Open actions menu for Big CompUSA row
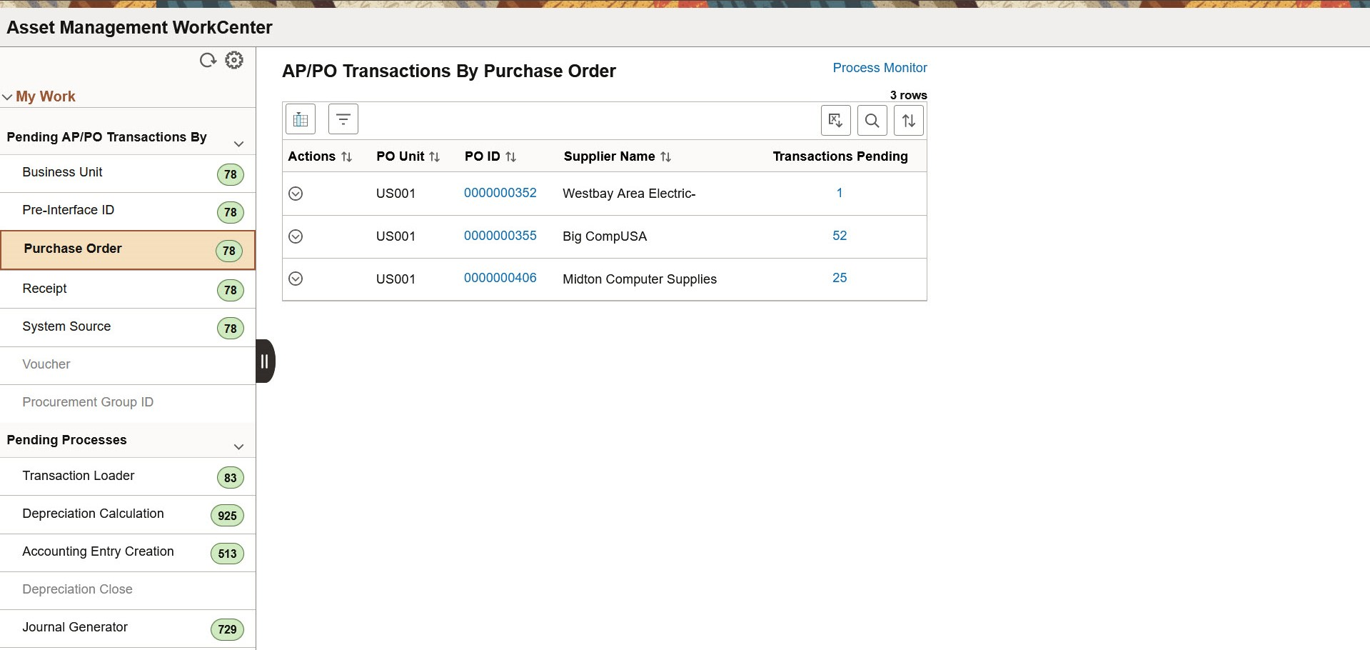 pyautogui.click(x=296, y=236)
